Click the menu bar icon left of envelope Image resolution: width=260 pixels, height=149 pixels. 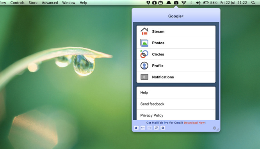[x=154, y=3]
